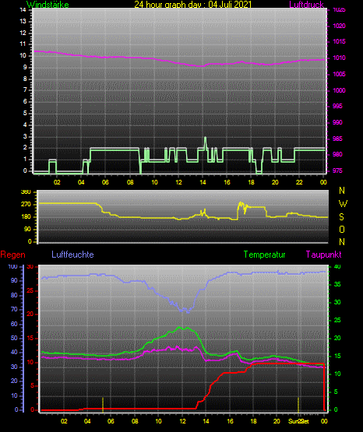The height and width of the screenshot is (432, 363).
Task: Click the O compass direction label
Action: tap(342, 229)
